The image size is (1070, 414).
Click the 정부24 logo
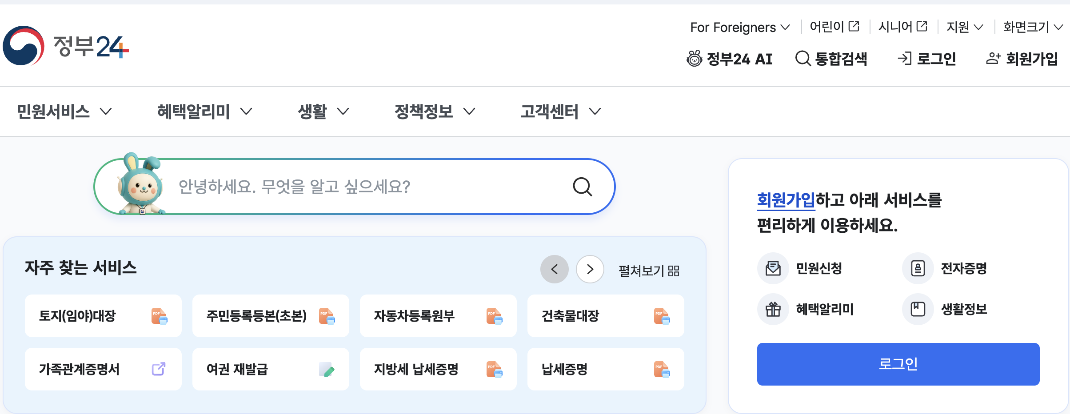click(66, 46)
